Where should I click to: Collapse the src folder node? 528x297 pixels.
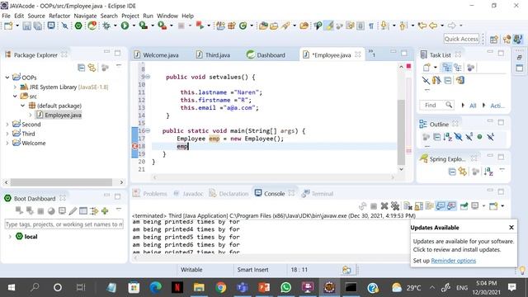point(15,97)
